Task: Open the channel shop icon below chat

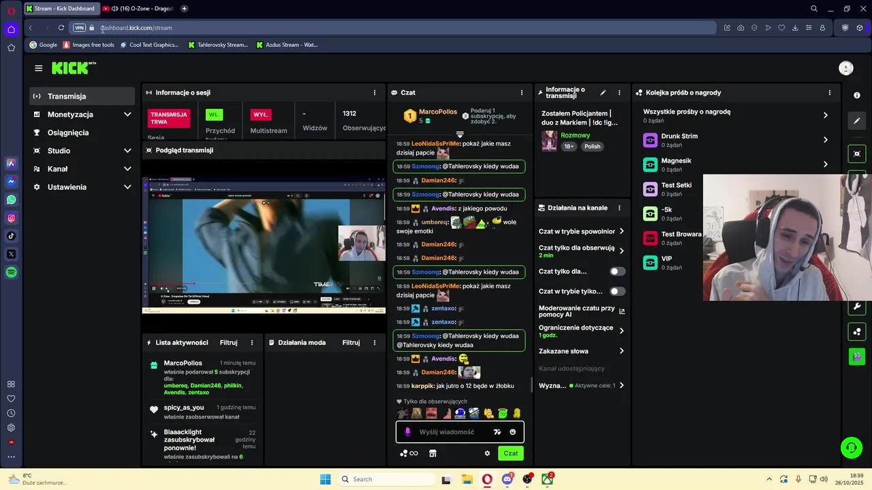Action: [433, 453]
